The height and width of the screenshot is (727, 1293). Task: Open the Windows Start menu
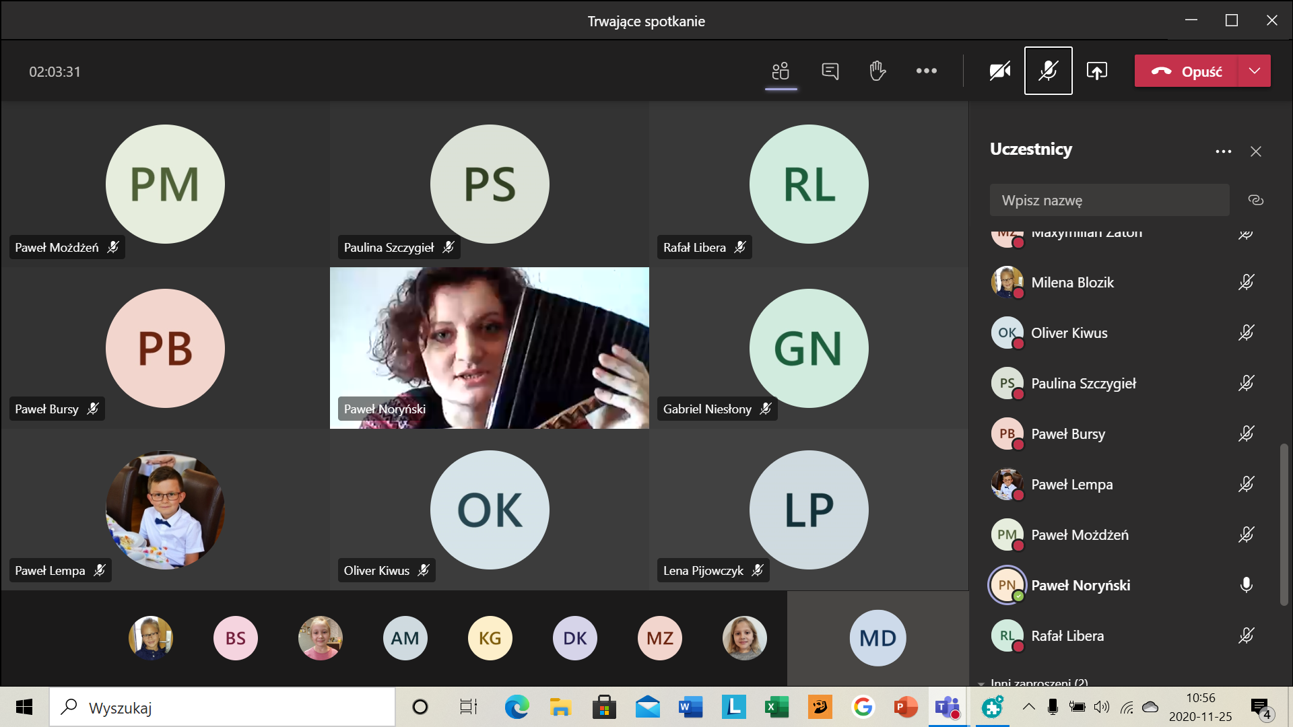(24, 707)
